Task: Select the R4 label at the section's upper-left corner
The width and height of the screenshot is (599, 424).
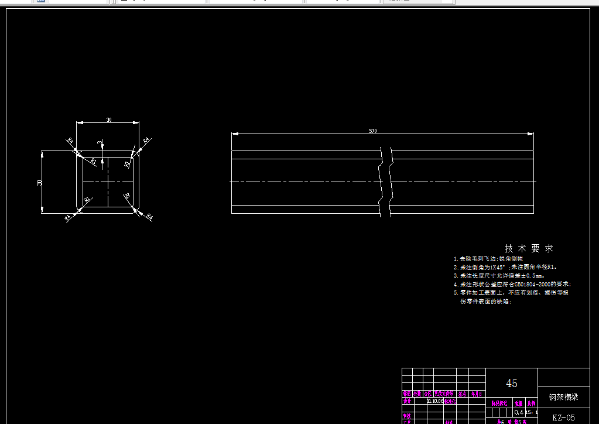Action: tap(70, 141)
